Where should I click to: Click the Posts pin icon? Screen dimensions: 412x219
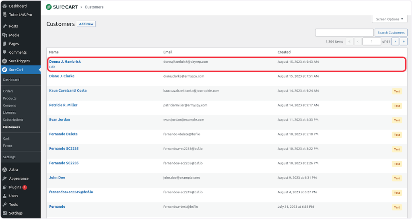pyautogui.click(x=4, y=26)
